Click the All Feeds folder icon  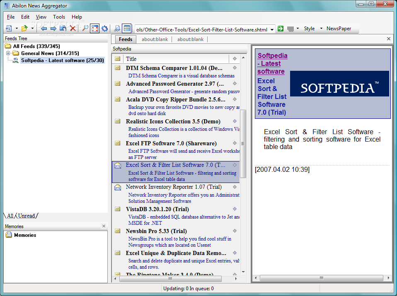[8, 46]
